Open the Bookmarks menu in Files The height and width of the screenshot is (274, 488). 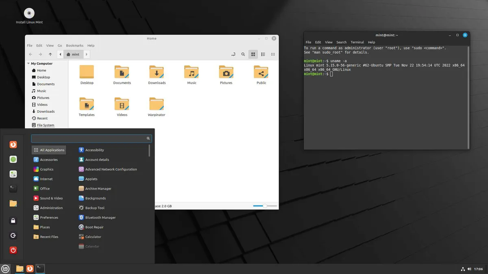(74, 45)
